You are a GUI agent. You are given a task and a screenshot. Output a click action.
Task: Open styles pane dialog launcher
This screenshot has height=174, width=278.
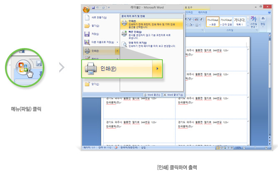tap(257, 30)
